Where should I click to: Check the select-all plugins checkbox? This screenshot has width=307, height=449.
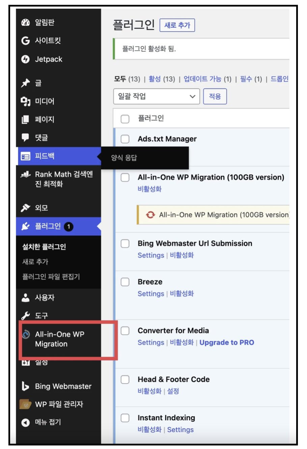(125, 119)
